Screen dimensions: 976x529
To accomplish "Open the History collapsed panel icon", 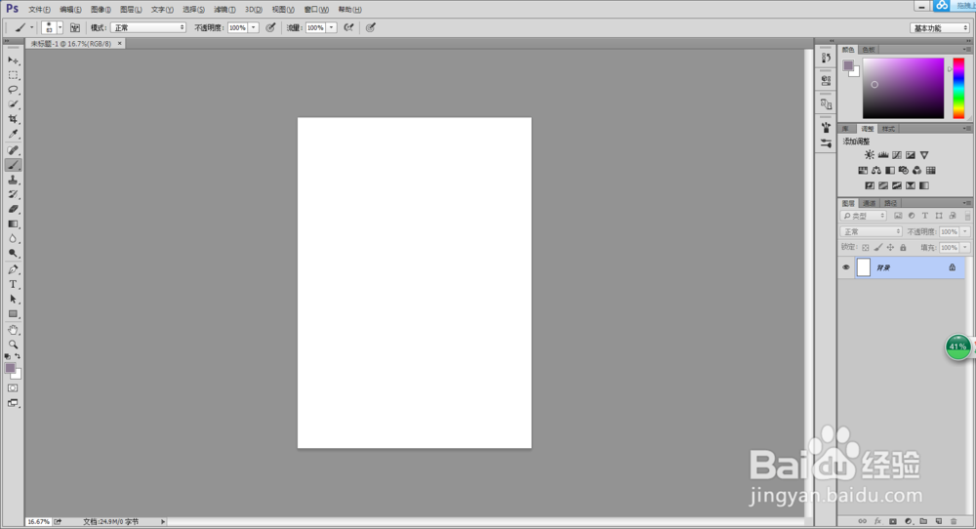I will (x=826, y=58).
